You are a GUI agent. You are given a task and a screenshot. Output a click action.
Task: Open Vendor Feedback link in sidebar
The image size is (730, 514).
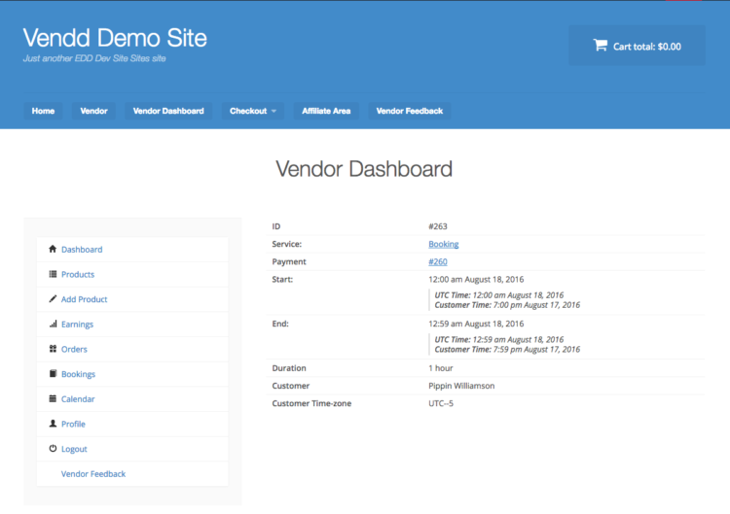[x=93, y=474]
